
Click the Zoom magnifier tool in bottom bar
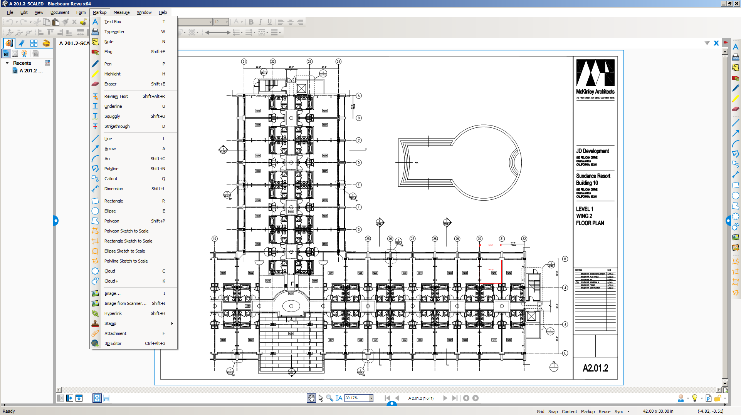click(329, 398)
